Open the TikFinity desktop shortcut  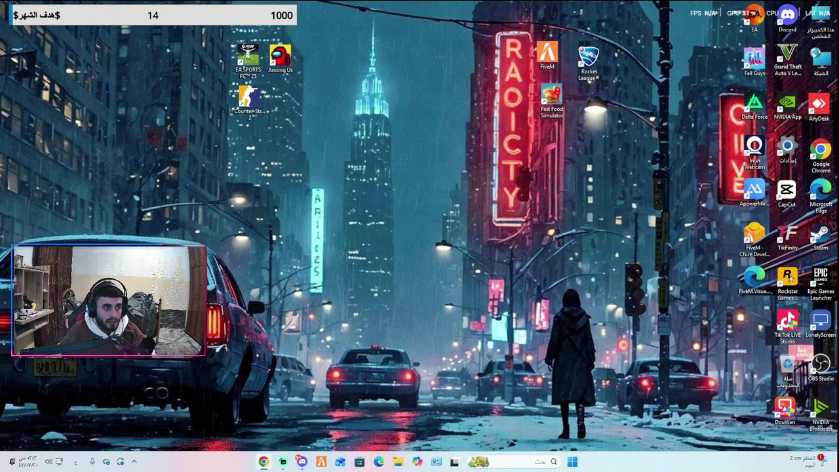pos(787,237)
